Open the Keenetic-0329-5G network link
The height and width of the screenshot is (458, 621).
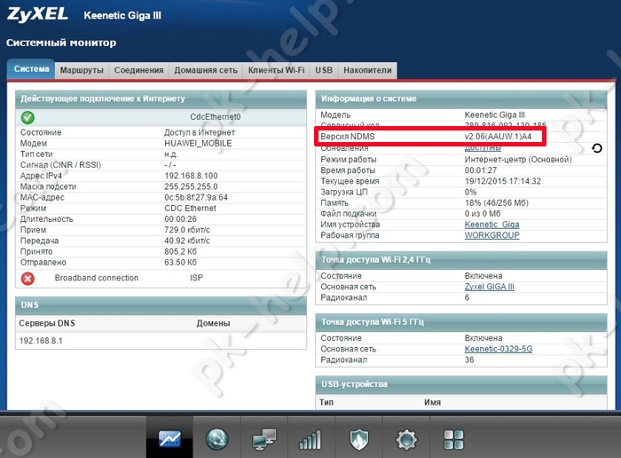tap(499, 349)
